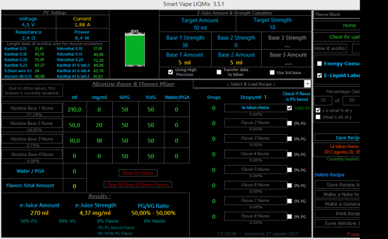The height and width of the screenshot is (239, 388).
Task: Enable Use 3rd base checkbox
Action: [272, 72]
